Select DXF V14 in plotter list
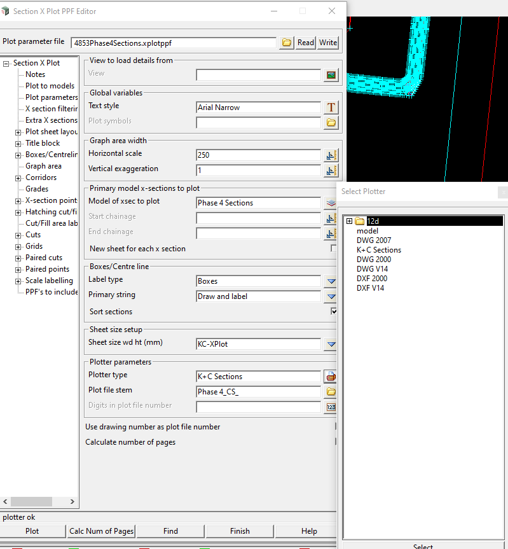Viewport: 508px width, 549px height. coord(370,288)
